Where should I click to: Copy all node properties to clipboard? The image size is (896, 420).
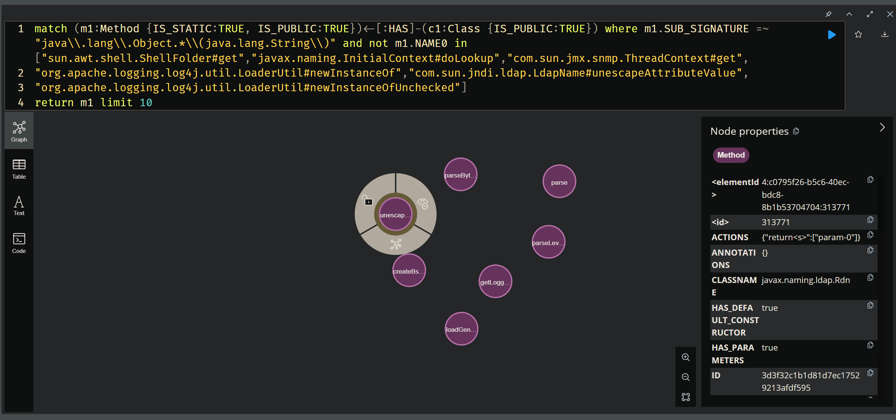(x=796, y=131)
